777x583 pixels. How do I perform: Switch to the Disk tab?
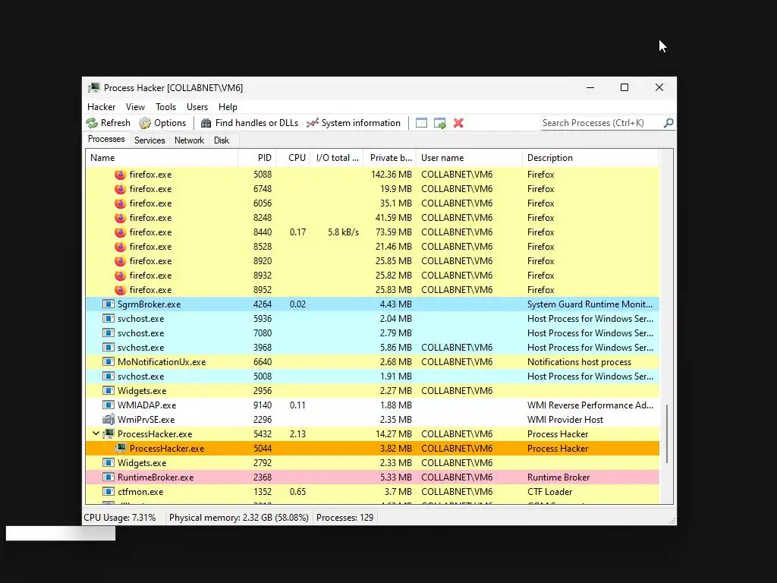coord(222,140)
